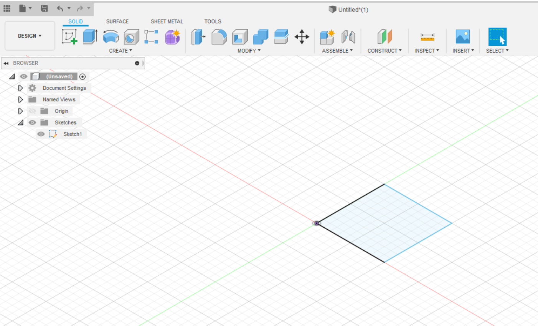This screenshot has height=326, width=538.
Task: Open the CONSTRUCT menu dropdown
Action: tap(385, 51)
